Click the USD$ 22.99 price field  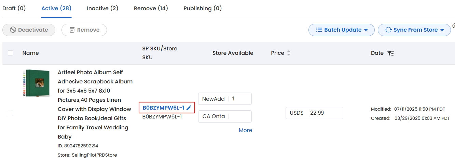[314, 113]
